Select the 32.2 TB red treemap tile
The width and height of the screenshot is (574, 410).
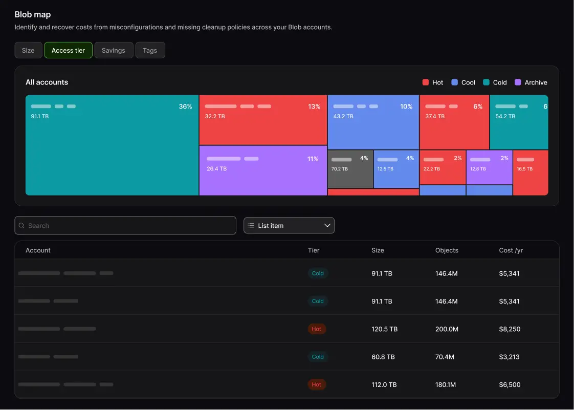tap(263, 120)
